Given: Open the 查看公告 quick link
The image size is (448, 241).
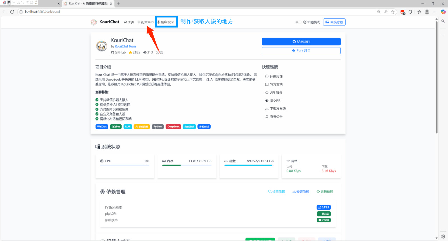Looking at the screenshot, I should pyautogui.click(x=274, y=117).
